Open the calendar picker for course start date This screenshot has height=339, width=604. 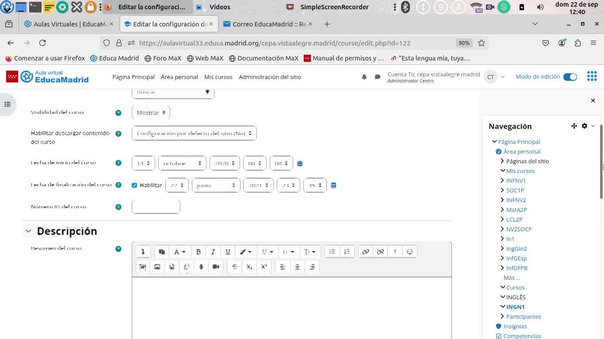300,163
